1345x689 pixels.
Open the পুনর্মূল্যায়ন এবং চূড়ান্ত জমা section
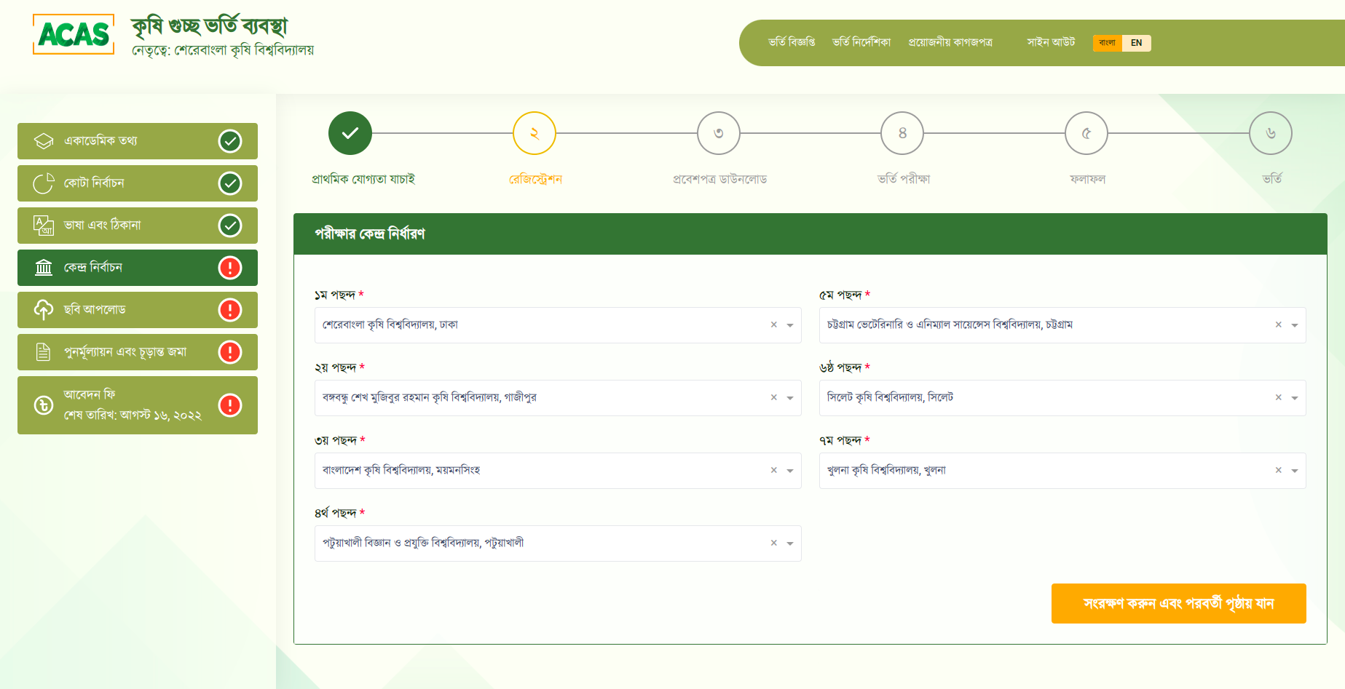click(138, 352)
